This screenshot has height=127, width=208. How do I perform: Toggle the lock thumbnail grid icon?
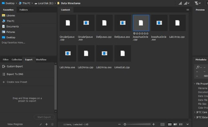click(163, 124)
